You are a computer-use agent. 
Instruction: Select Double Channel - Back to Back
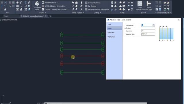click(55, 10)
